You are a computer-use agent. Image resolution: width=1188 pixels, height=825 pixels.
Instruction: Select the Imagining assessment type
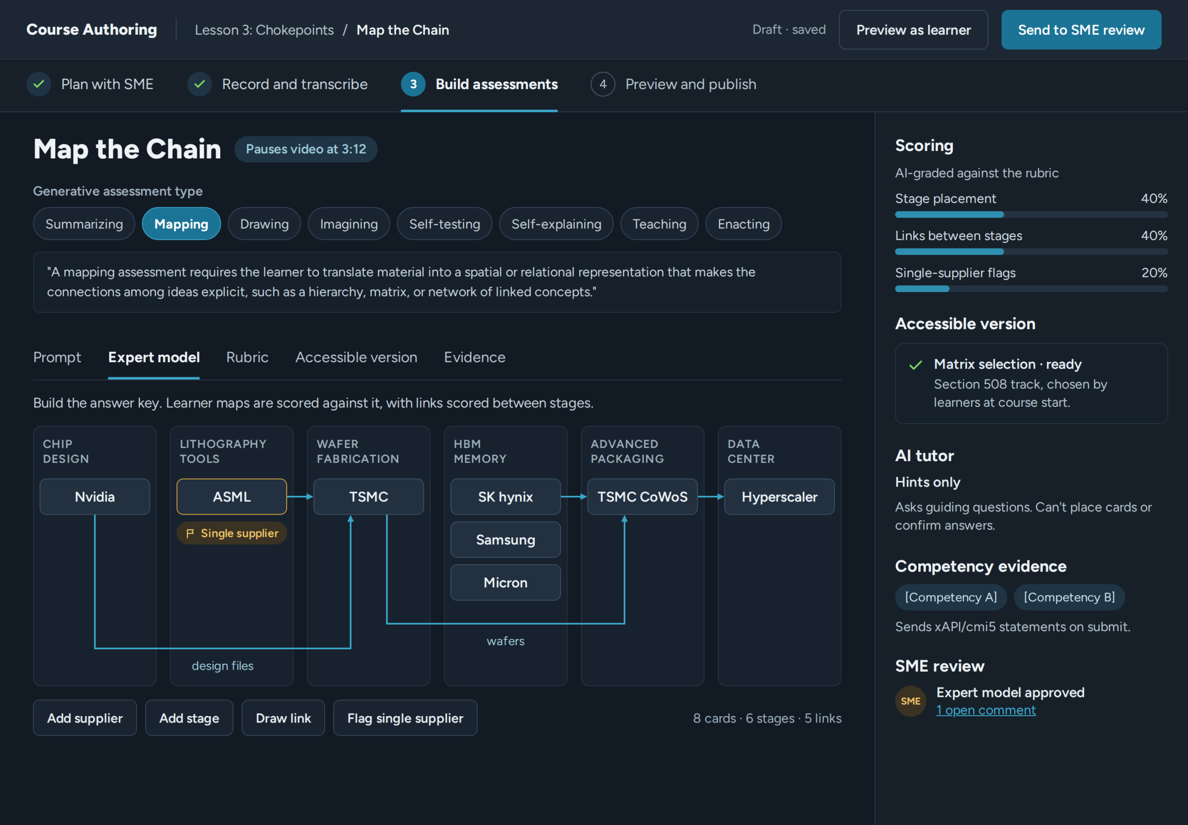pyautogui.click(x=349, y=224)
